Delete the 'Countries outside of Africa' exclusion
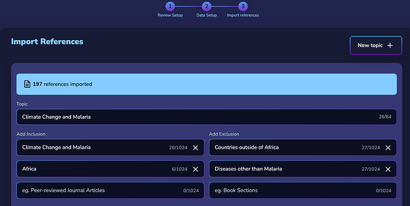410x206 pixels. [388, 148]
